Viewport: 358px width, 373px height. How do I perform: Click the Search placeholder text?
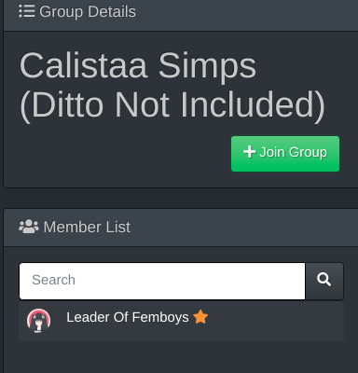click(53, 280)
